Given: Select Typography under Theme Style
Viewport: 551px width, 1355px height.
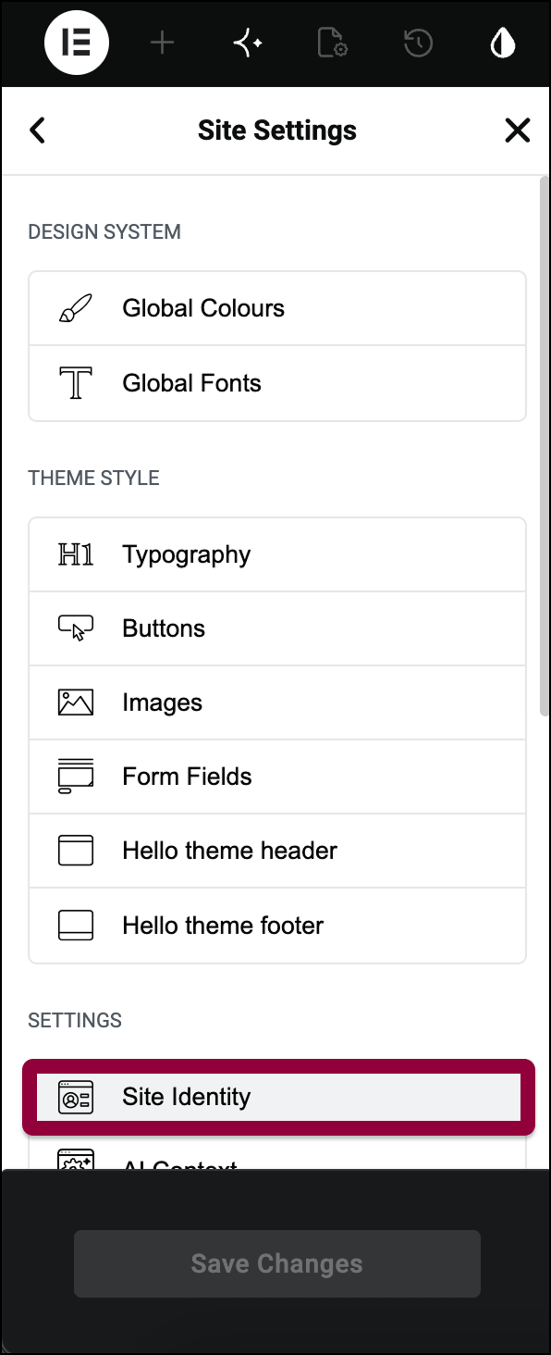Looking at the screenshot, I should 277,554.
